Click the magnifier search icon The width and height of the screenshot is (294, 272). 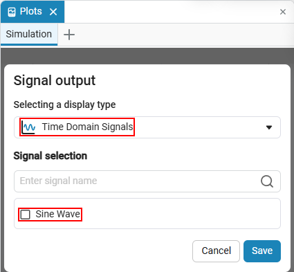(x=267, y=181)
